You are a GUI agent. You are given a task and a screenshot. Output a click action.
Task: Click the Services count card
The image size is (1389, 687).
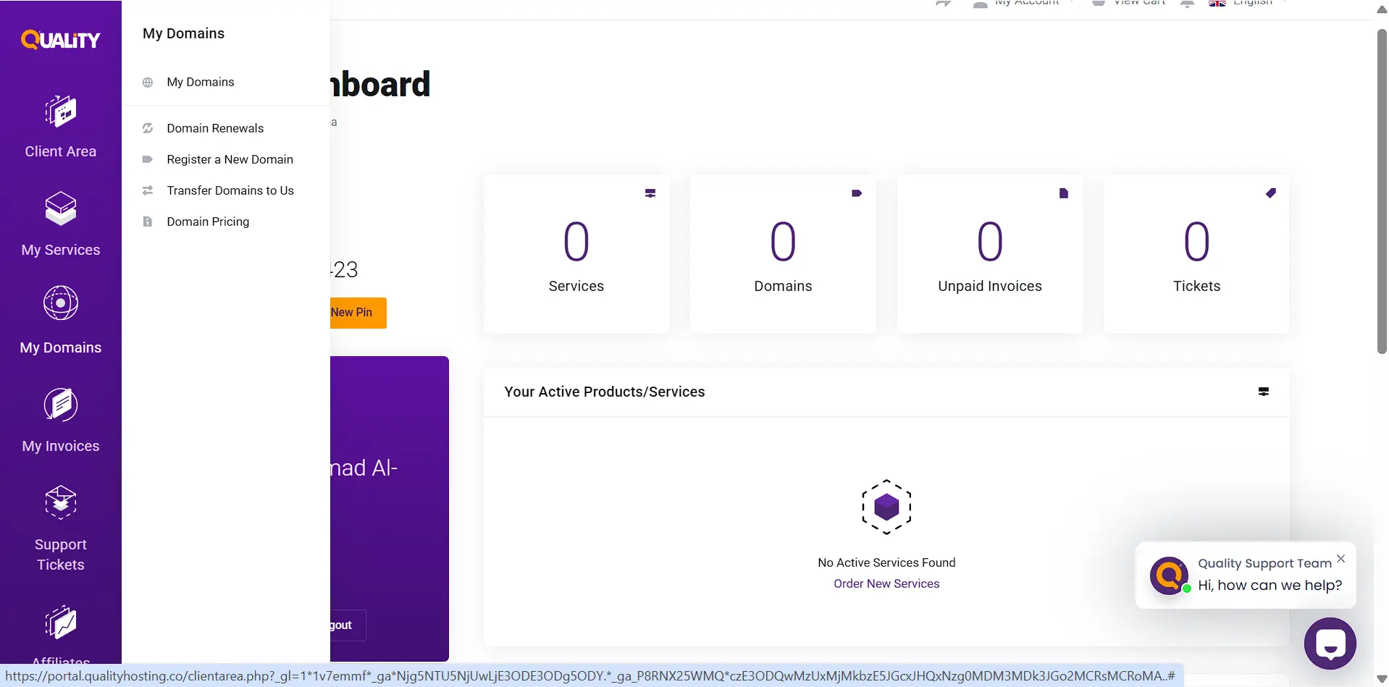pyautogui.click(x=576, y=253)
